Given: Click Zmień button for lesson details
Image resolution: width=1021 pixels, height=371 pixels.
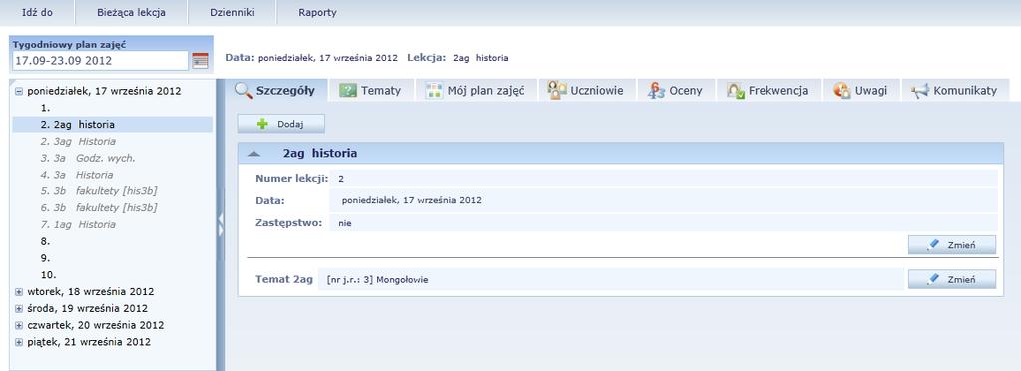Looking at the screenshot, I should [952, 244].
